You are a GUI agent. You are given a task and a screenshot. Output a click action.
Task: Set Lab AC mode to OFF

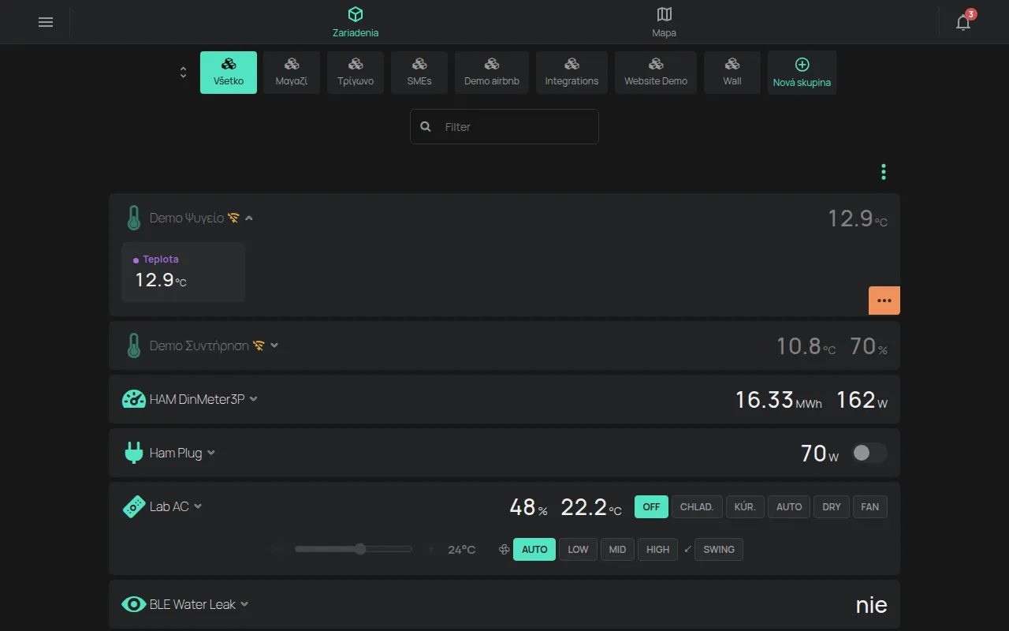point(651,506)
